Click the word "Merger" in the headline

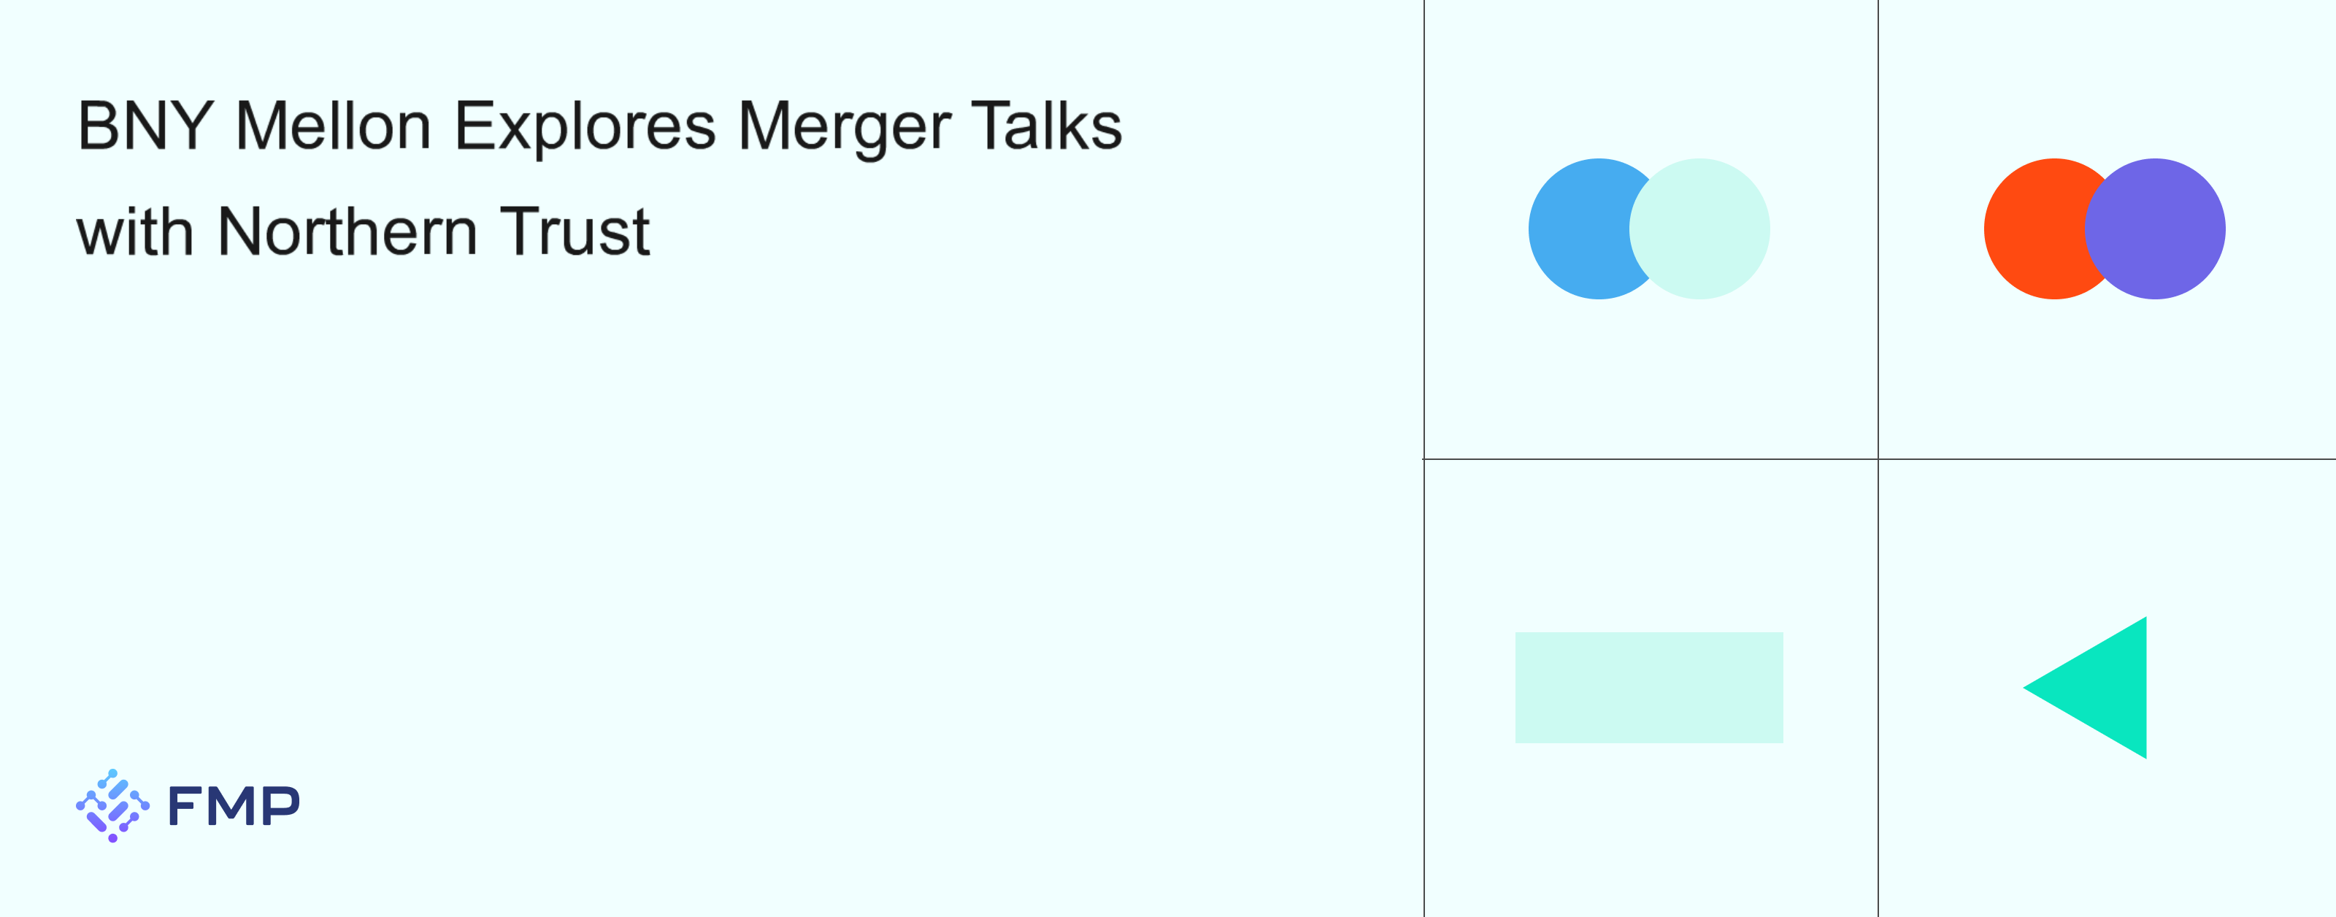845,126
